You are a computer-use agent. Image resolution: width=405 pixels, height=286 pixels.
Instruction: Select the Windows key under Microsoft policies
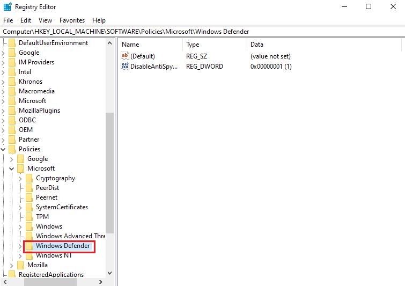(x=49, y=226)
